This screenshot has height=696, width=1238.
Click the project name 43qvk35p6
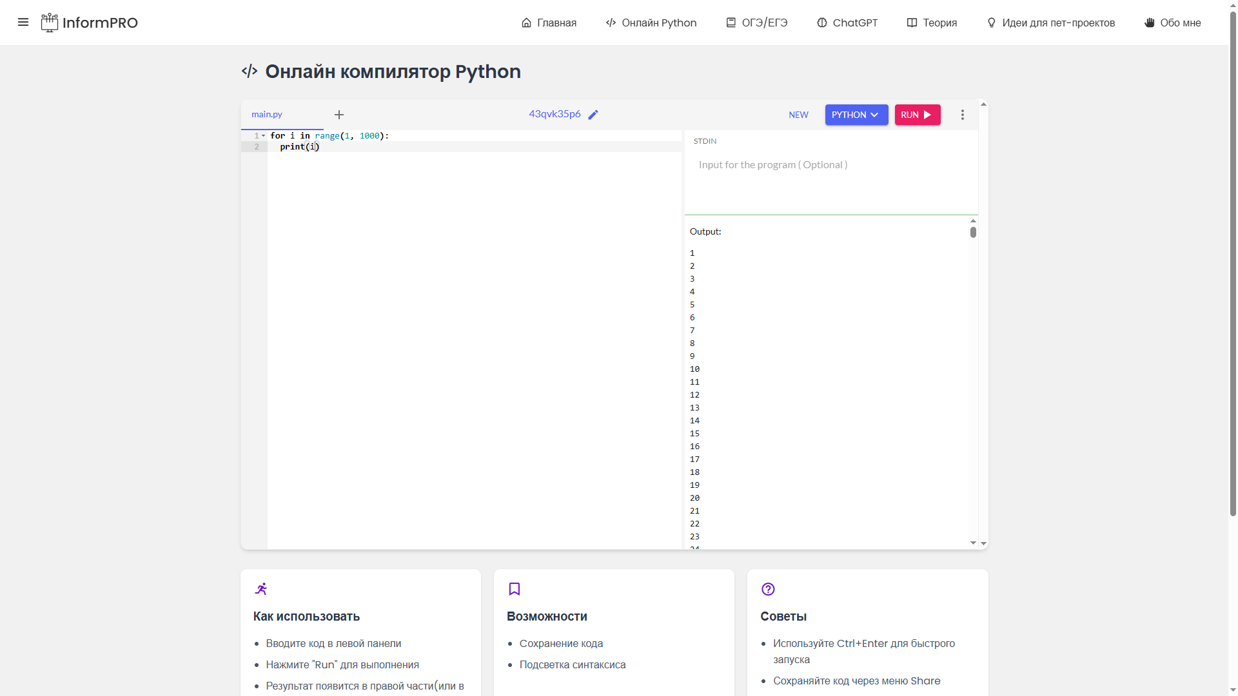555,114
